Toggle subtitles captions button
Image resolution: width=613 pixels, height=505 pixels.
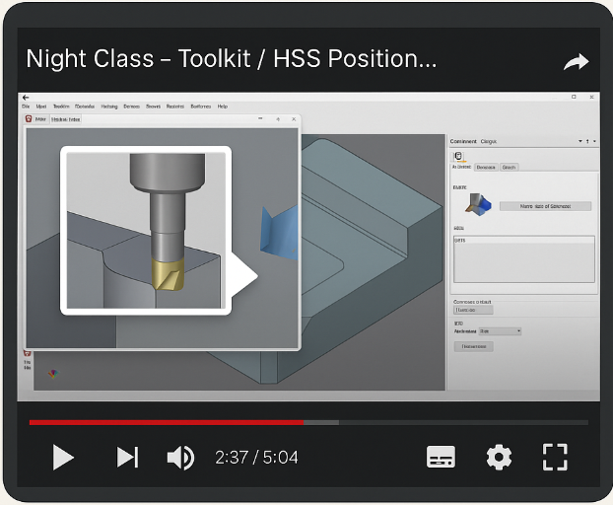tap(441, 457)
